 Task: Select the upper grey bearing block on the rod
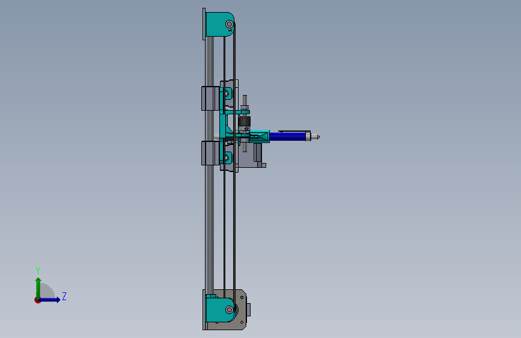(210, 98)
